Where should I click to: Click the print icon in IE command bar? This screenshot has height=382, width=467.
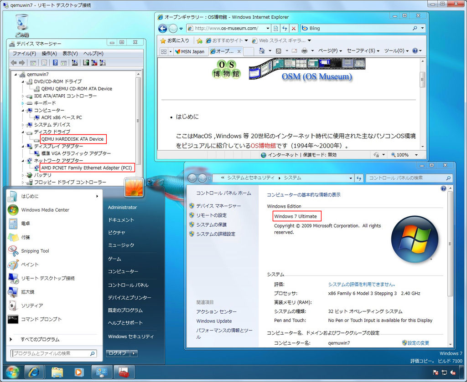tap(304, 51)
